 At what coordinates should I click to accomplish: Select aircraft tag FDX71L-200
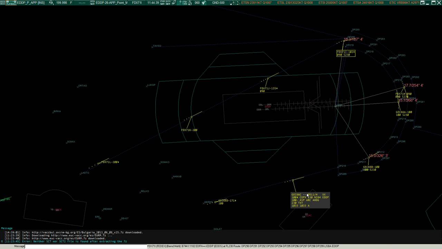click(x=110, y=162)
